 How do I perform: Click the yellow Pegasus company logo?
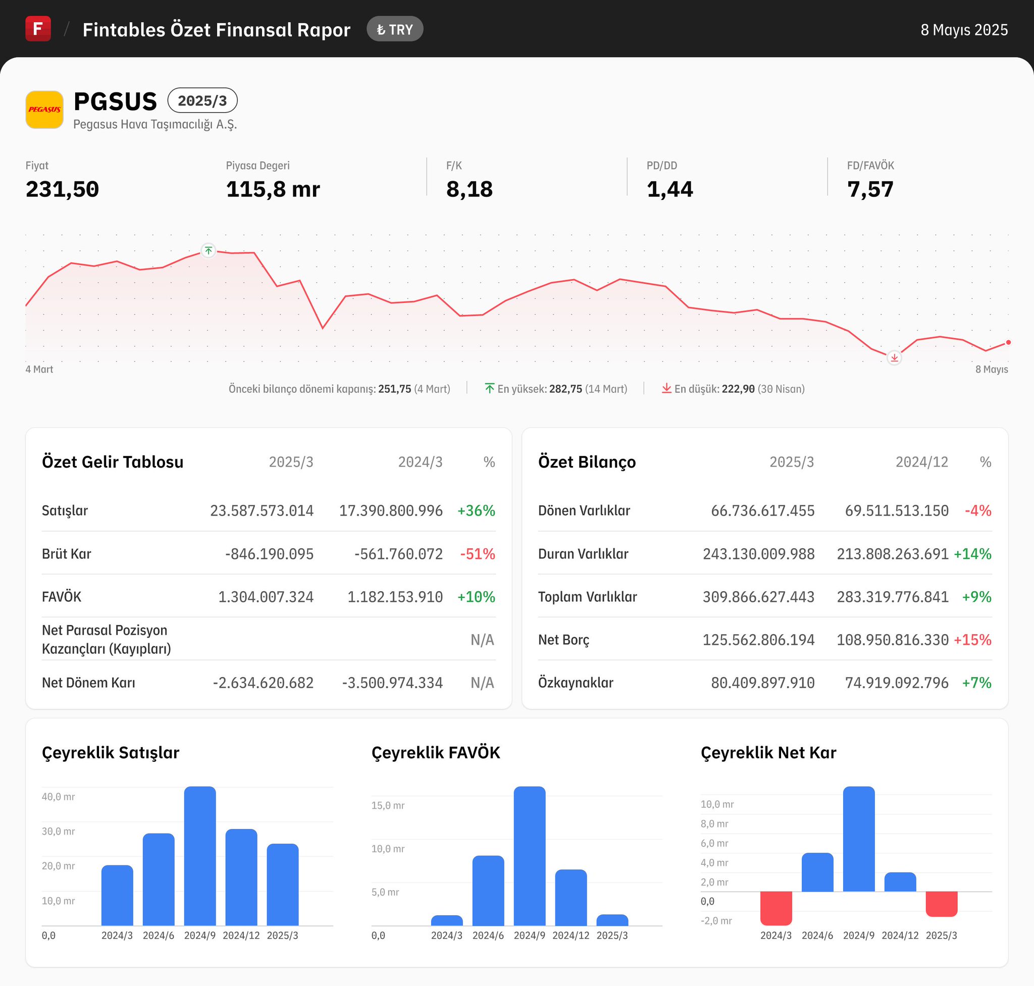point(45,110)
